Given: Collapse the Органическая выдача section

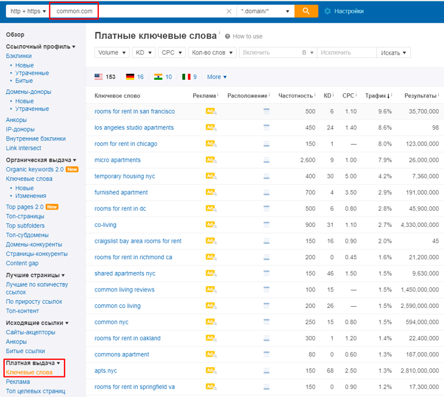Looking at the screenshot, I should (41, 160).
